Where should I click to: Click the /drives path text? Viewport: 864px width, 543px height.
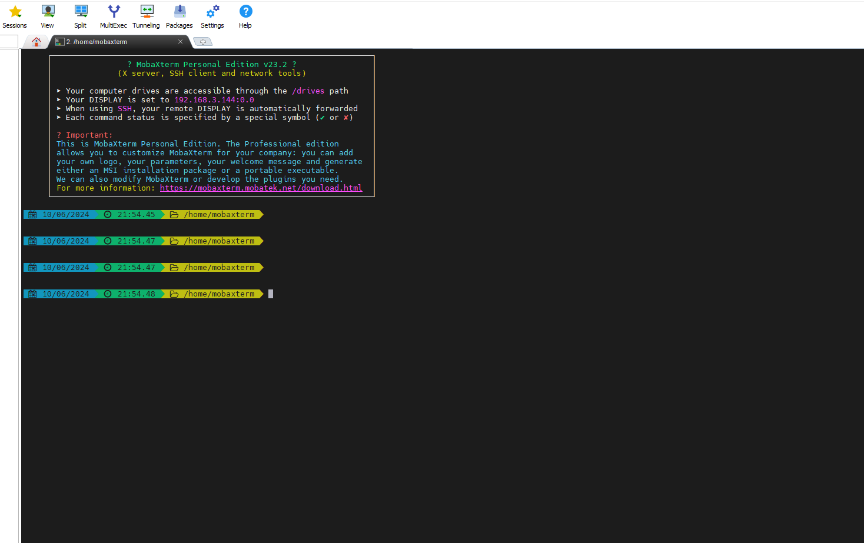308,91
